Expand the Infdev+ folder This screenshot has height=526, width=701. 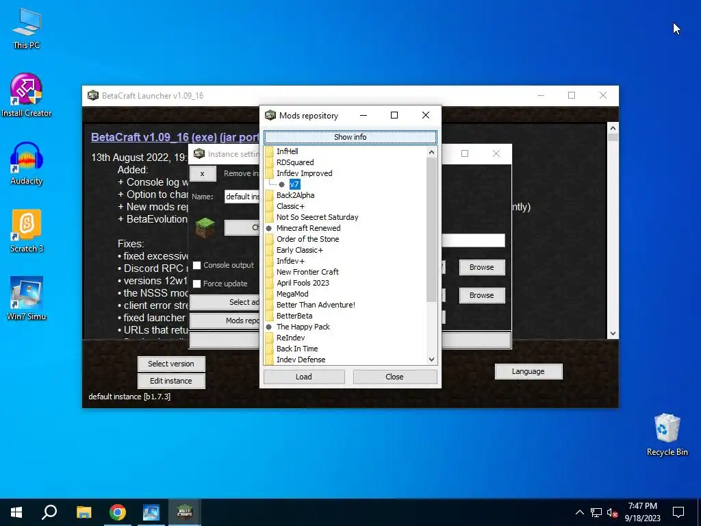point(269,261)
